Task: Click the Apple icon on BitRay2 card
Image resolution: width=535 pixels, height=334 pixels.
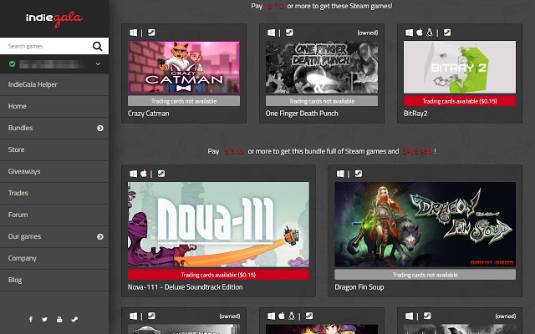Action: [x=420, y=33]
